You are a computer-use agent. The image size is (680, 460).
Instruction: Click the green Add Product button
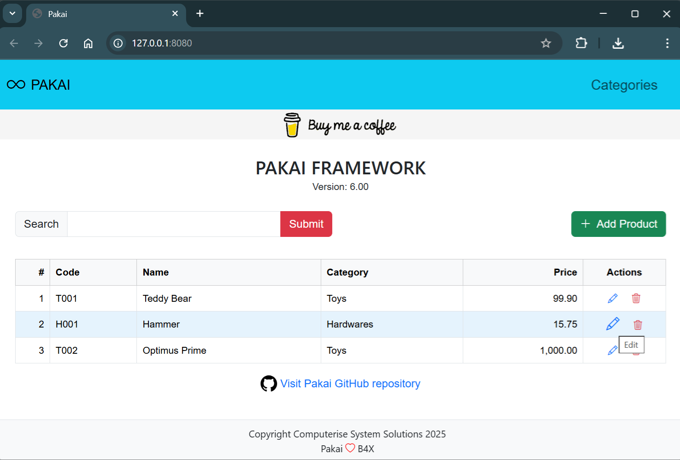[x=618, y=224]
